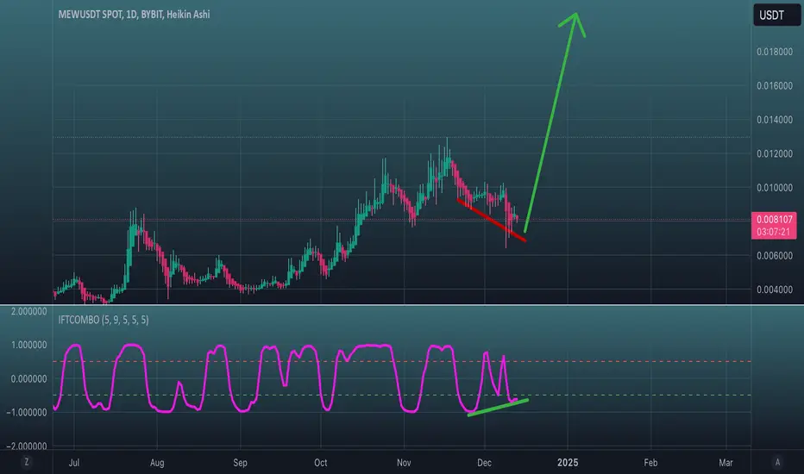Click the 2025 label on time axis
This screenshot has height=474, width=804.
pyautogui.click(x=568, y=462)
